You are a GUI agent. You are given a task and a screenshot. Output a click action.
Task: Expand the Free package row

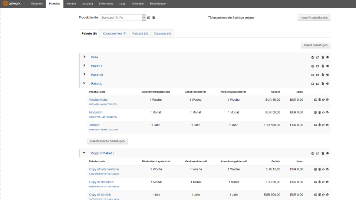[85, 57]
